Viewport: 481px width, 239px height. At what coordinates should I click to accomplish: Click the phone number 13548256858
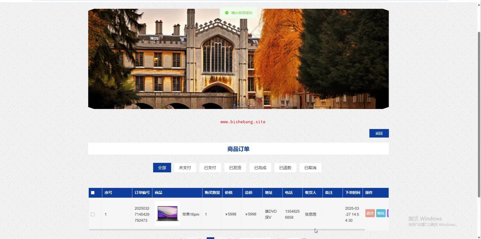(292, 214)
